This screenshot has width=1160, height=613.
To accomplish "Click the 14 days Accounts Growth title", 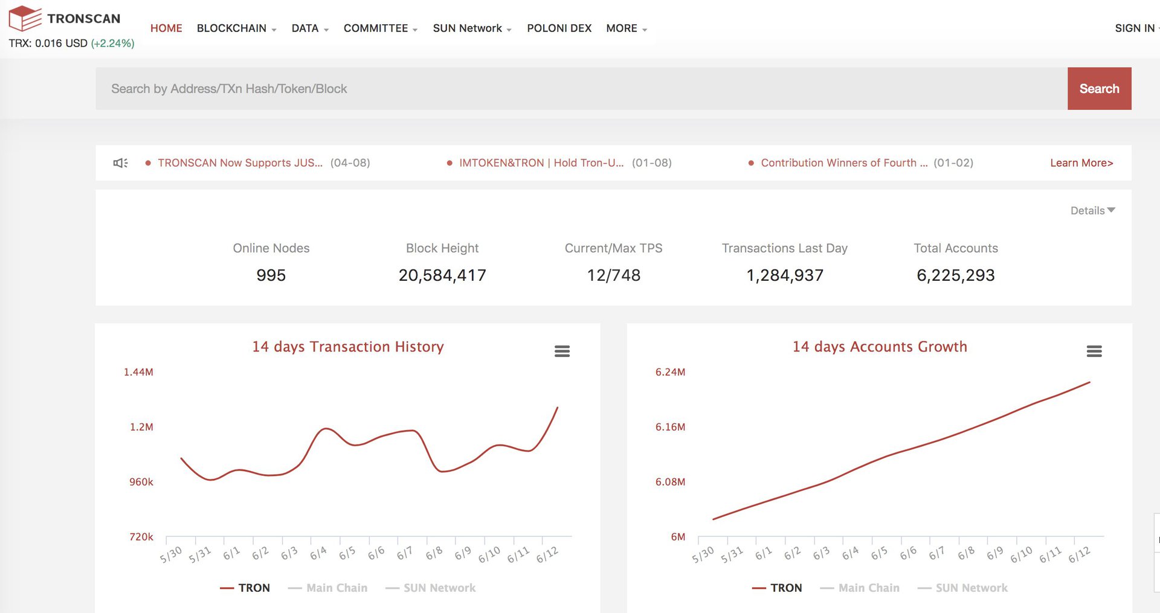I will [x=880, y=347].
